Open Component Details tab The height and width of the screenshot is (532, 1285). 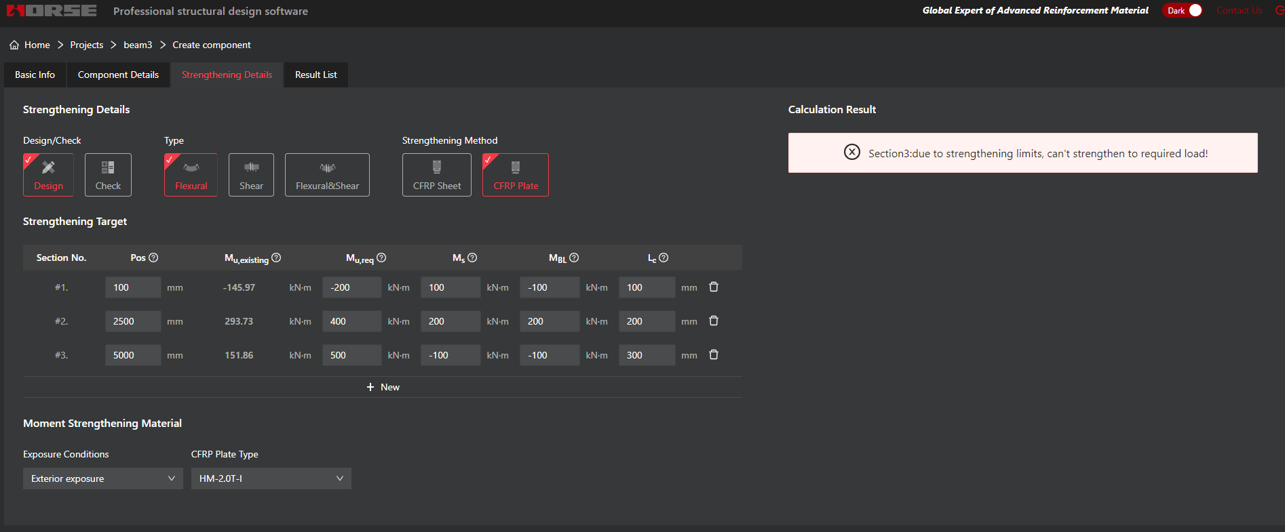118,75
